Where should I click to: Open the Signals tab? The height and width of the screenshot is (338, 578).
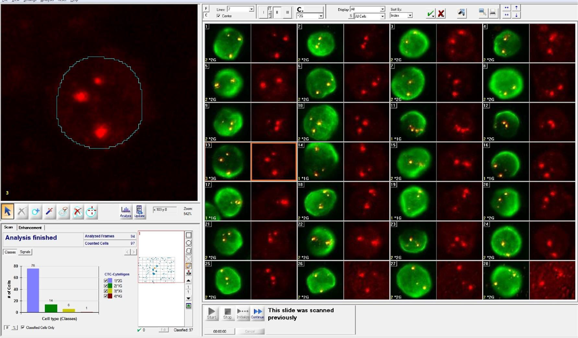pyautogui.click(x=26, y=252)
